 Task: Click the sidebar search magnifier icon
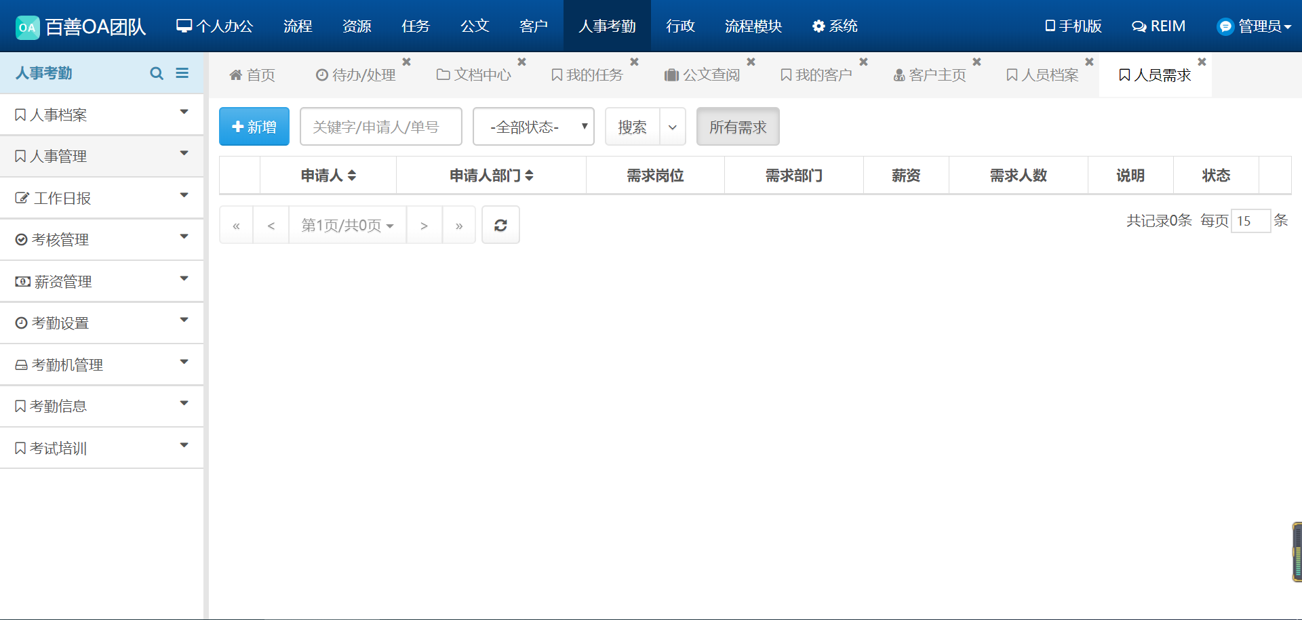point(157,73)
